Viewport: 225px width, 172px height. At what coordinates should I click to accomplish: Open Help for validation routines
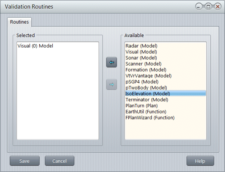(x=200, y=161)
